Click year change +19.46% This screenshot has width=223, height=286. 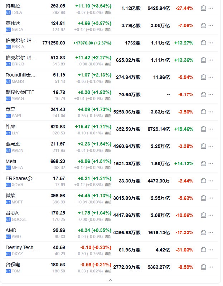(184, 129)
